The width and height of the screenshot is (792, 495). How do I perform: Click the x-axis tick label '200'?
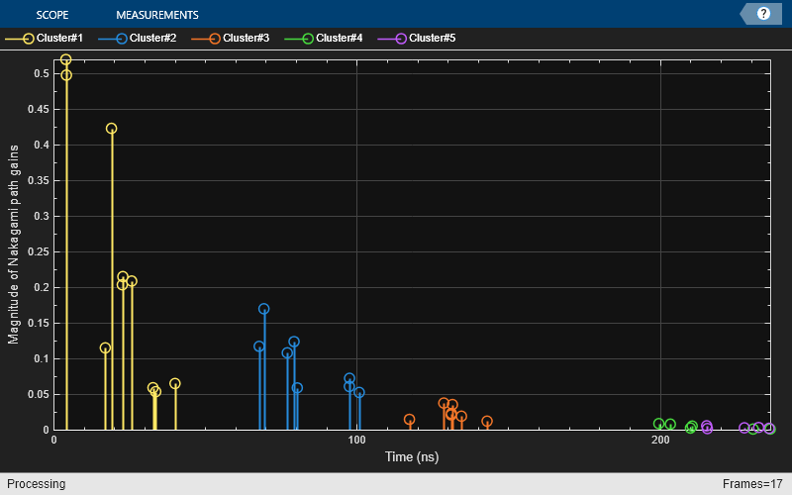click(x=660, y=440)
